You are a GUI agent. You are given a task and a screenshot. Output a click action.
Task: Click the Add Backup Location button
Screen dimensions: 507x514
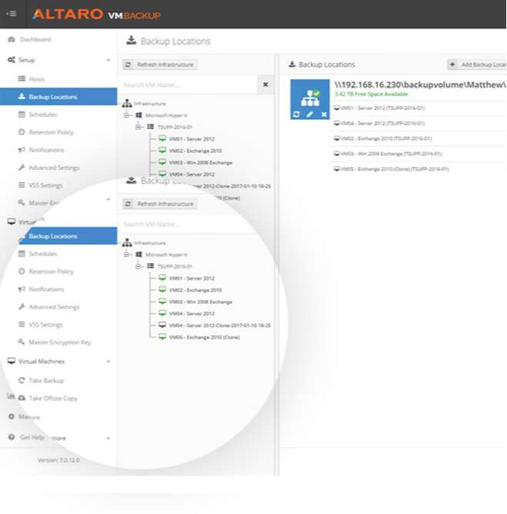pyautogui.click(x=477, y=65)
